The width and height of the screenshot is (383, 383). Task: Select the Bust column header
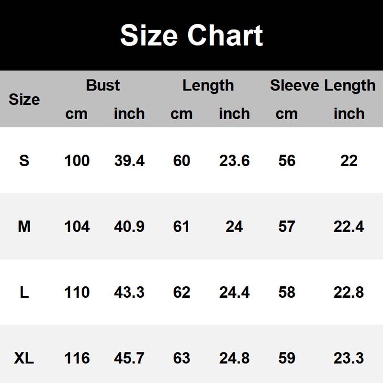pos(103,85)
